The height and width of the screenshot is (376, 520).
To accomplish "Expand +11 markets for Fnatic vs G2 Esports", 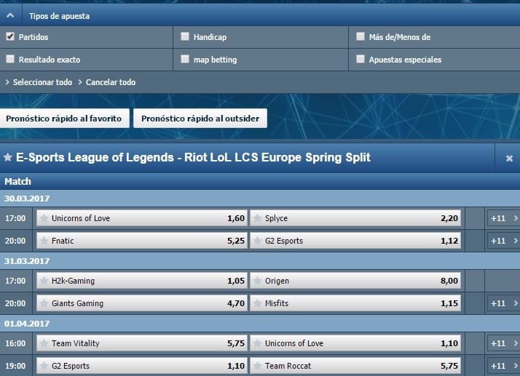I will (503, 241).
